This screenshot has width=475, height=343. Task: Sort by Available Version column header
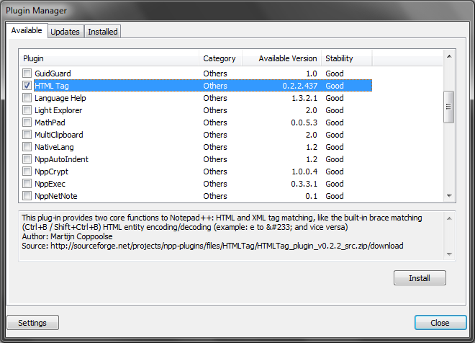281,58
